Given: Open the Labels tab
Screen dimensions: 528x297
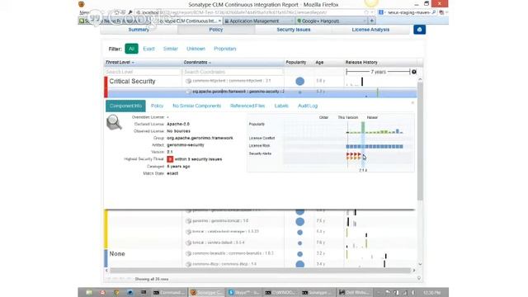Looking at the screenshot, I should point(281,106).
